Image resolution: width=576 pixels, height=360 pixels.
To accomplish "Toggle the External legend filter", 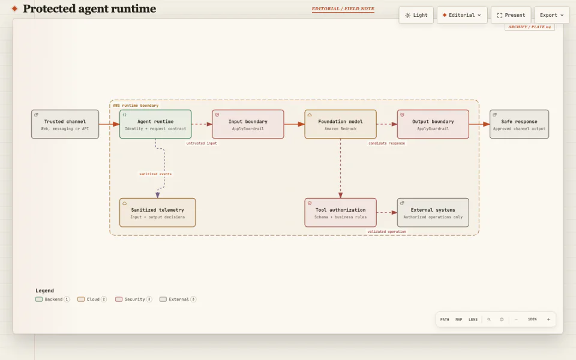I will pos(178,299).
